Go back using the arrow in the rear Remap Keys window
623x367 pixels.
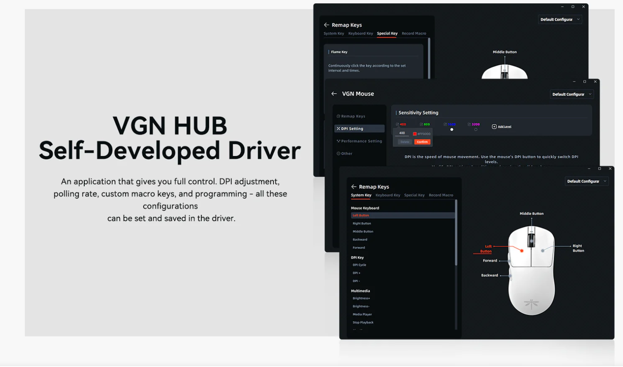327,25
